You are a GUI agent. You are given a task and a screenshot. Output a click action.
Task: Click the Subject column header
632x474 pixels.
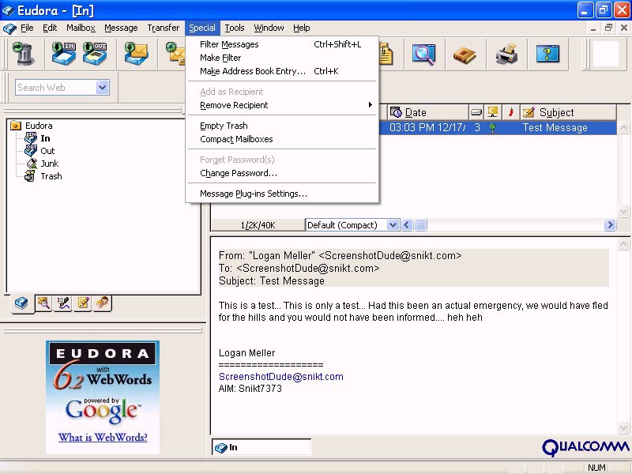568,112
